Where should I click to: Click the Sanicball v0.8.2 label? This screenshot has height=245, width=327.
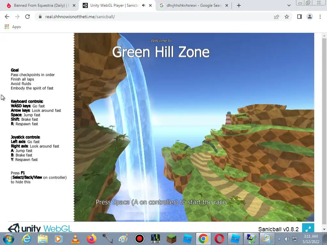click(x=278, y=229)
